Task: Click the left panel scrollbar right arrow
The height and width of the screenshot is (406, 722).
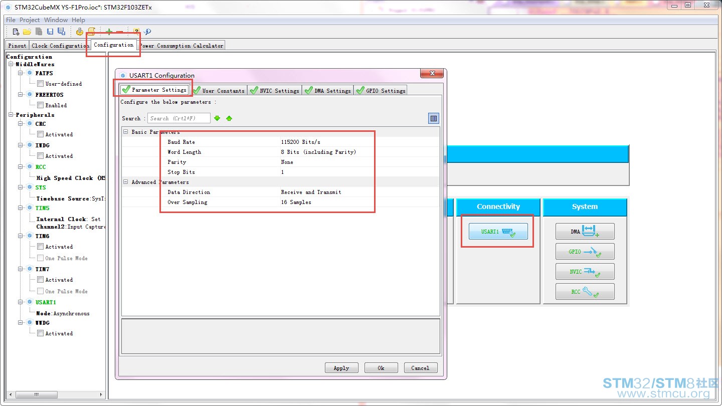Action: click(102, 394)
